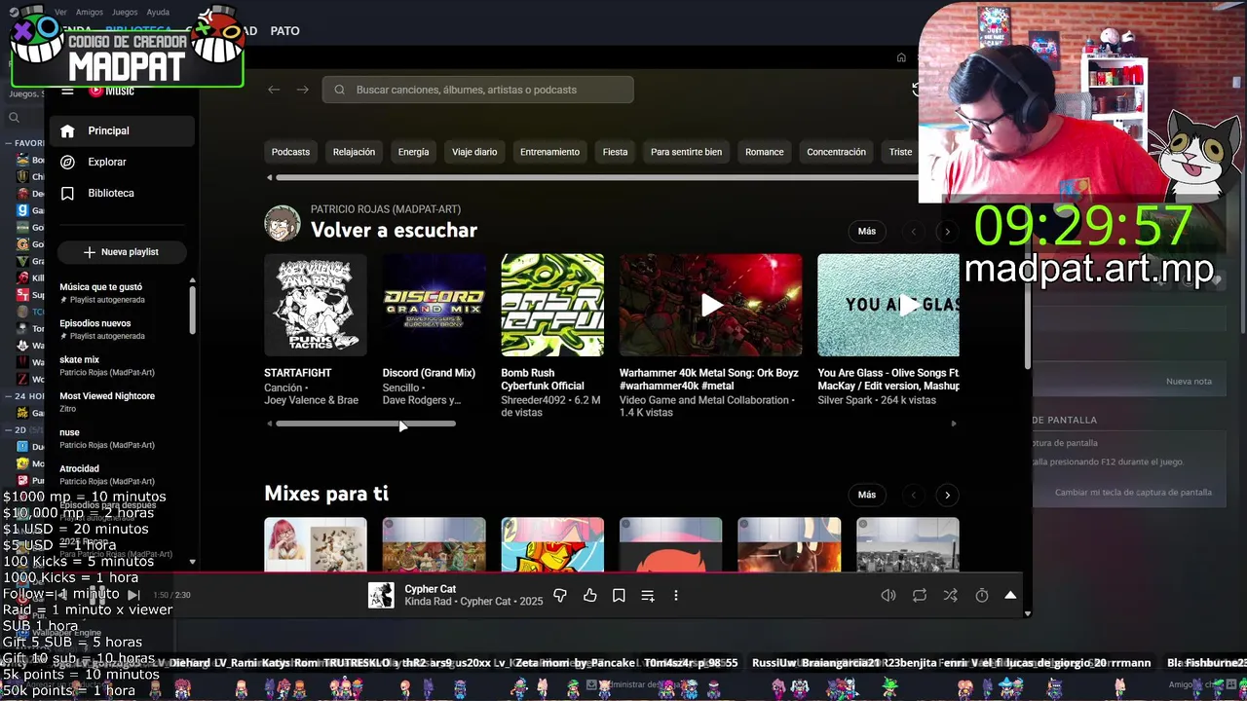Open the Steam 'Amigos' menu

tap(90, 12)
